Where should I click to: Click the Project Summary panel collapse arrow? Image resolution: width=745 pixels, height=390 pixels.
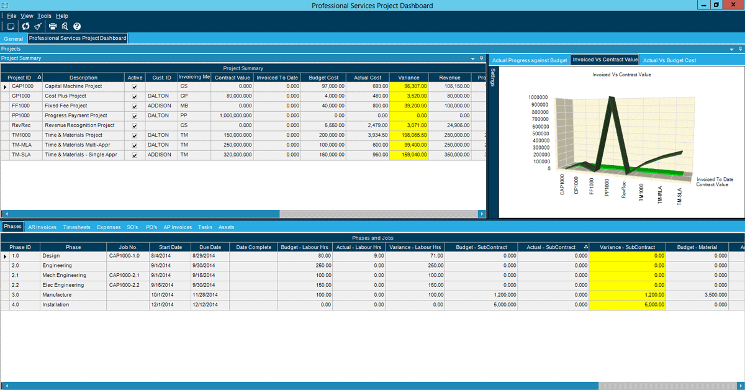(x=471, y=58)
